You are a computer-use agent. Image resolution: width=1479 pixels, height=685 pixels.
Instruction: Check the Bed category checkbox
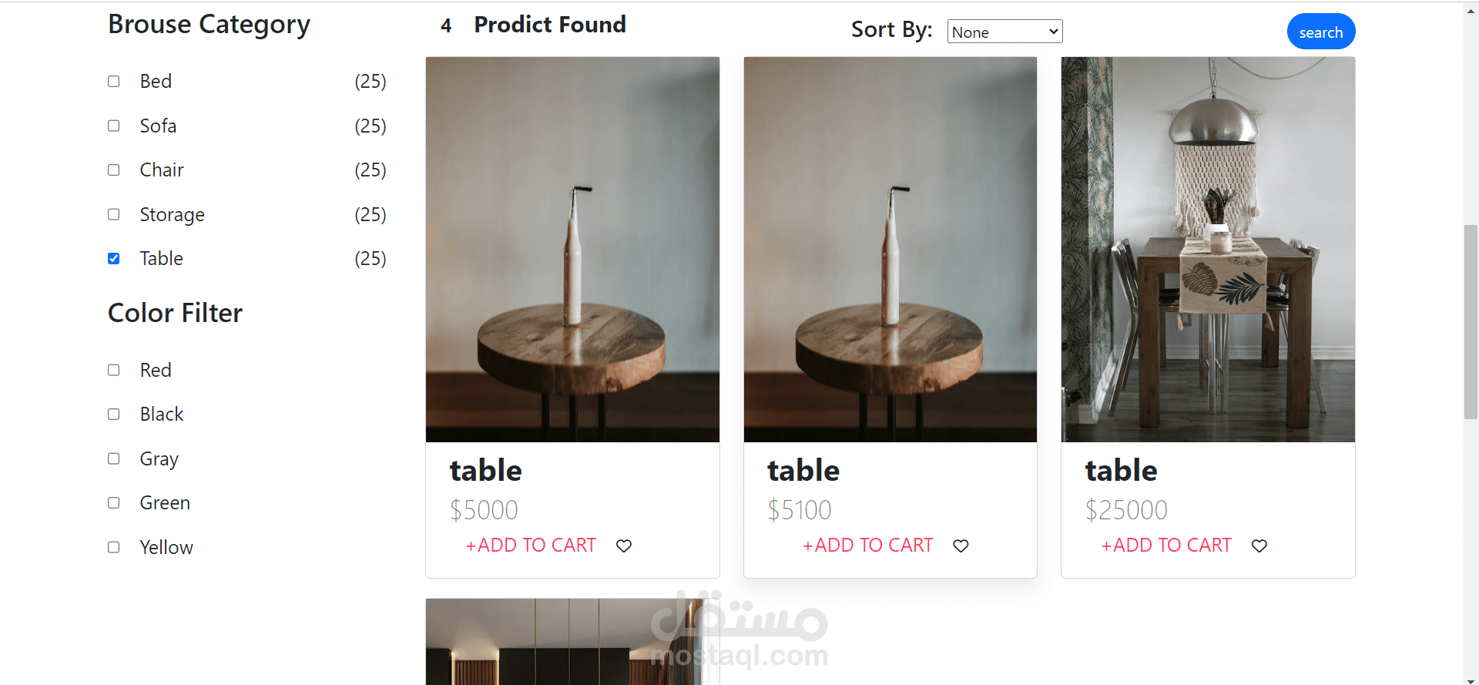[114, 82]
